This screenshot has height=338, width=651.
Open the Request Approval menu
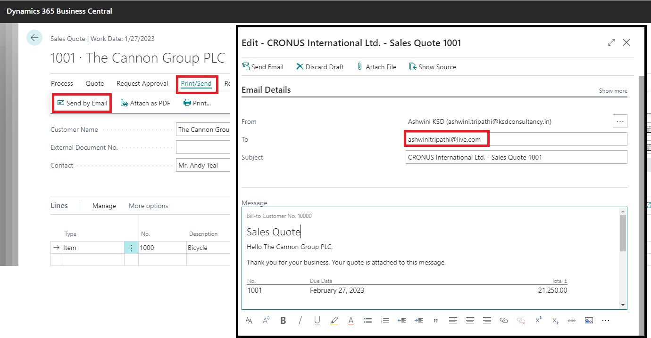[x=142, y=83]
